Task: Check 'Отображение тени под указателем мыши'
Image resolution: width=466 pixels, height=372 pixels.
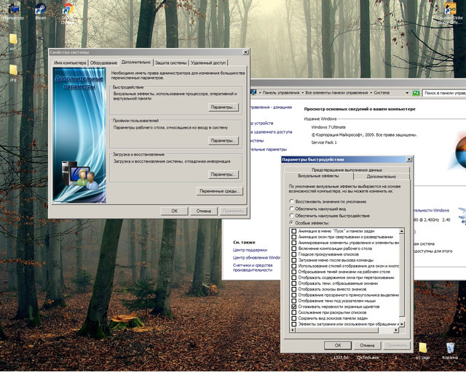Action: pos(294,301)
